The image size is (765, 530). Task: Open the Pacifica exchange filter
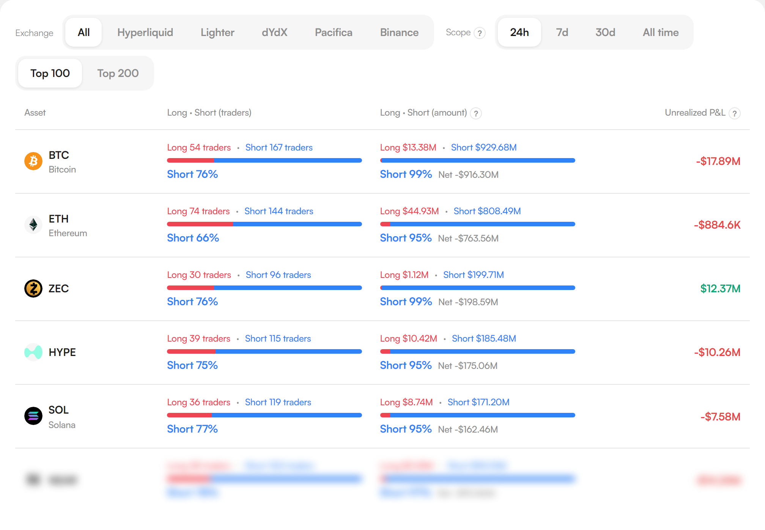(334, 32)
